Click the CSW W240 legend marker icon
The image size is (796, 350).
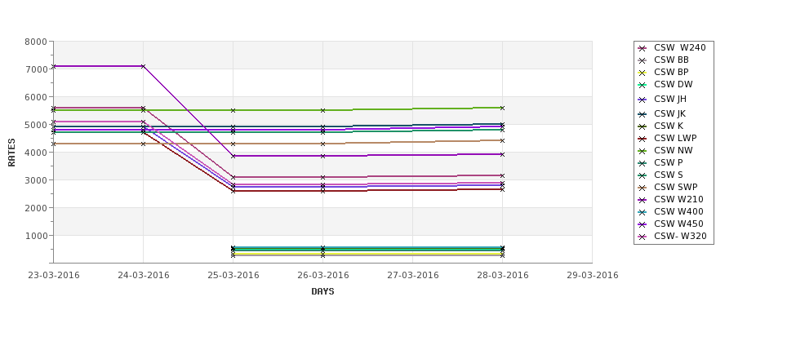tap(643, 48)
